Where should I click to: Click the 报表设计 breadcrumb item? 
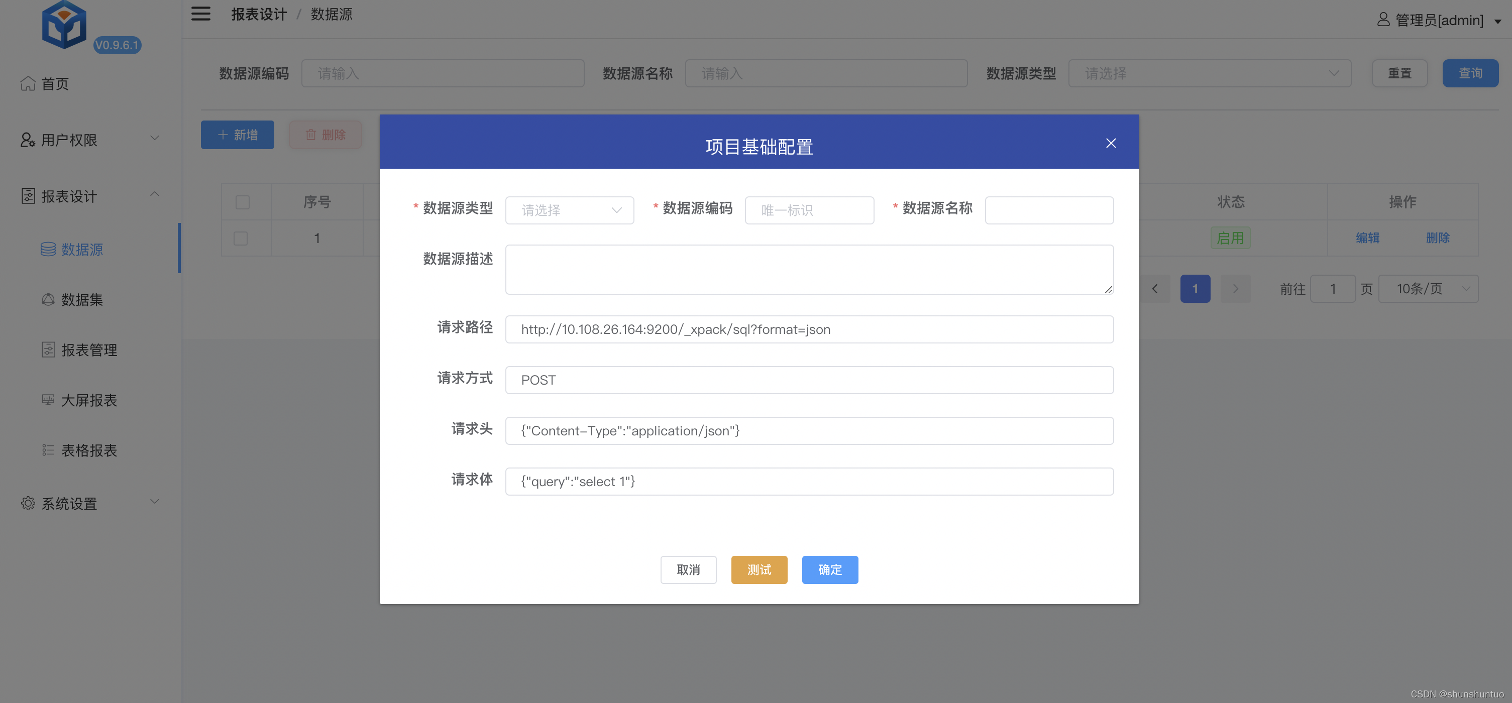point(259,14)
